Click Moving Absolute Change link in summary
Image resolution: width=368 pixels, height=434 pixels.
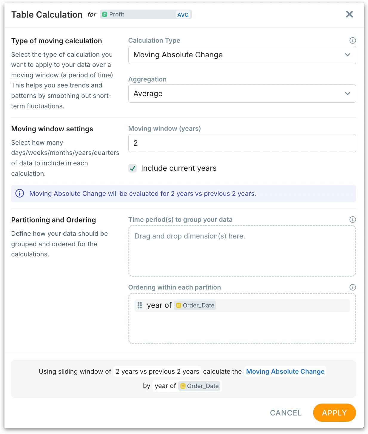pos(285,372)
